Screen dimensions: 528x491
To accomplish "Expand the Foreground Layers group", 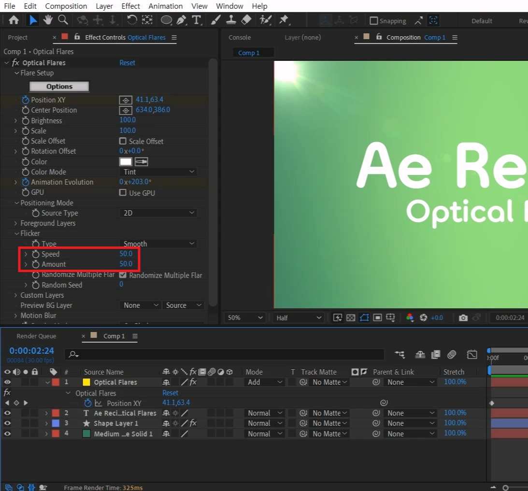I will (15, 223).
